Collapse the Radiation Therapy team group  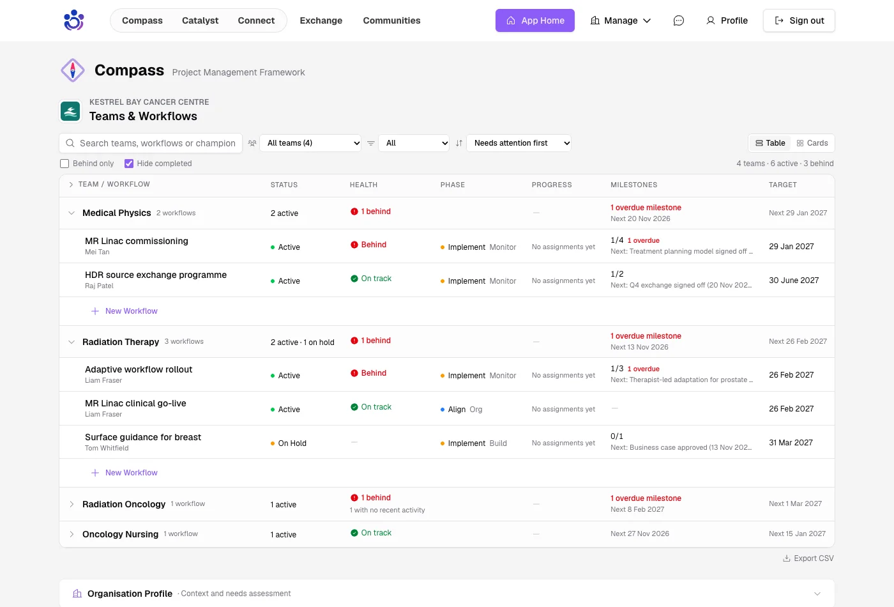(x=72, y=342)
